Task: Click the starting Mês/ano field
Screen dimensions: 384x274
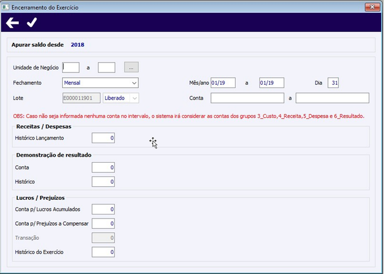Action: pyautogui.click(x=223, y=82)
